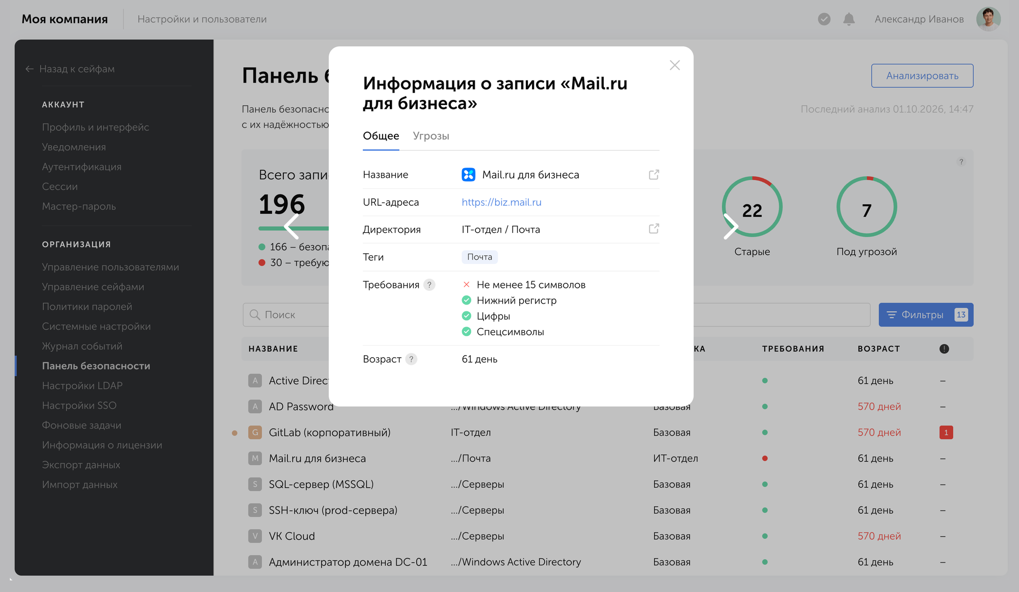1019x592 pixels.
Task: Select the Общее tab
Action: pos(381,136)
